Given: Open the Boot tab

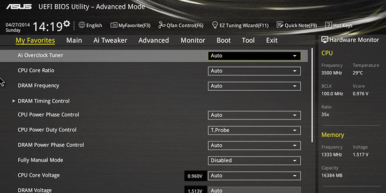Looking at the screenshot, I should click(x=224, y=40).
